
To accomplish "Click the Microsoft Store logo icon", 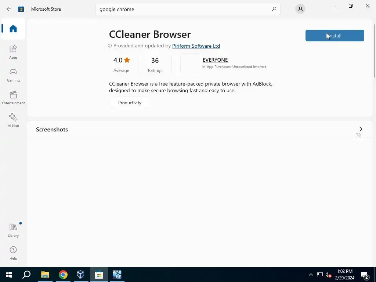I will tap(21, 9).
